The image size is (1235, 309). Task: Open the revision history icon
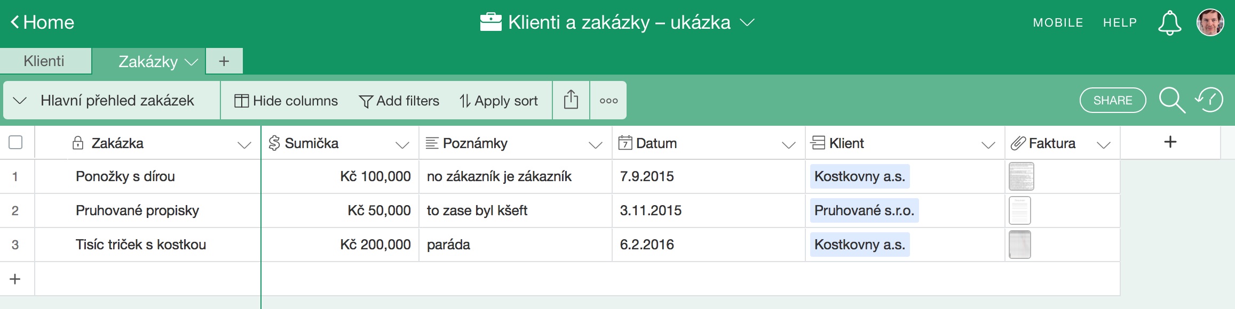[1209, 100]
